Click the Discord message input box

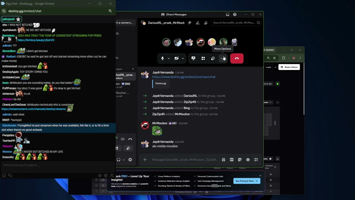pos(185,160)
